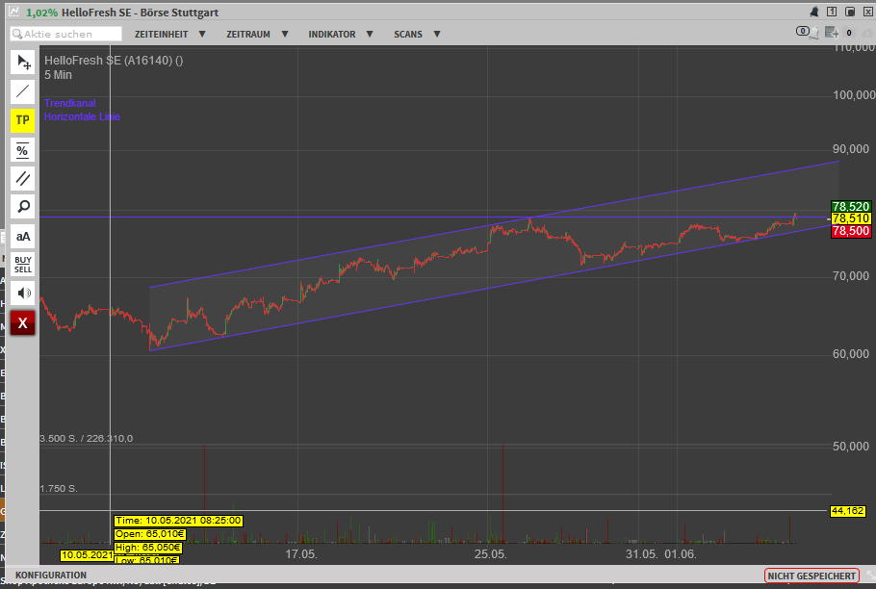The height and width of the screenshot is (589, 876).
Task: Click the chart icon left of the window title
Action: point(14,12)
